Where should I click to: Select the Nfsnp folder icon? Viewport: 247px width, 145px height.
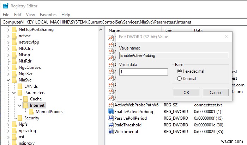[x=14, y=55]
